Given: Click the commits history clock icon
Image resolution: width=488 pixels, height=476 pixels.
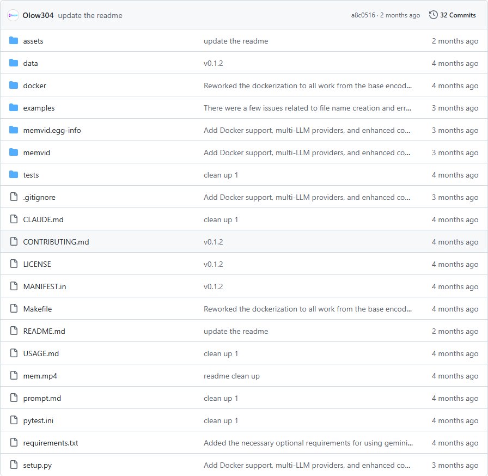Looking at the screenshot, I should 433,15.
